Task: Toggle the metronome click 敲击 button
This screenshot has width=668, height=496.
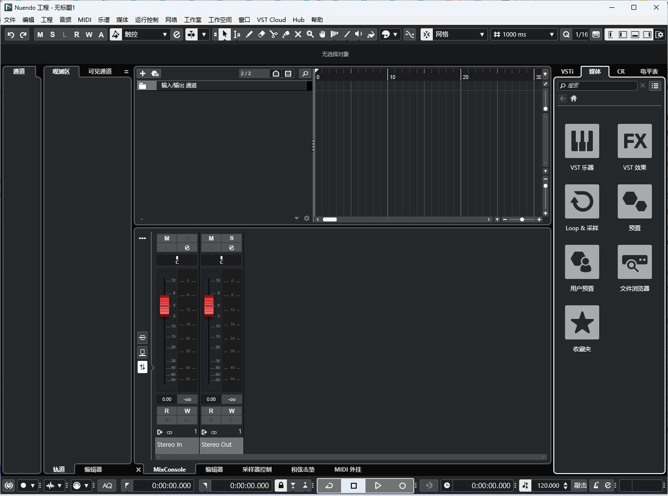Action: [581, 485]
